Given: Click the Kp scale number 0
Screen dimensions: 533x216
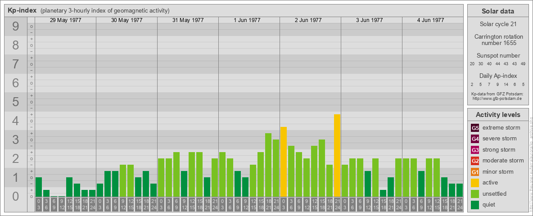Looking at the screenshot, I should (16, 196).
